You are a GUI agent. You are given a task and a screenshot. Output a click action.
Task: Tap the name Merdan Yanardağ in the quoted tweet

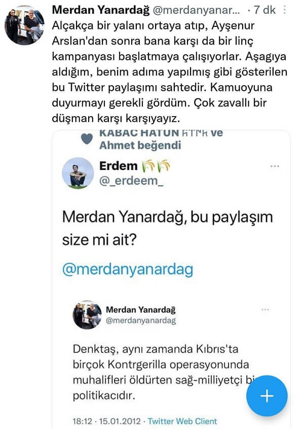click(140, 309)
